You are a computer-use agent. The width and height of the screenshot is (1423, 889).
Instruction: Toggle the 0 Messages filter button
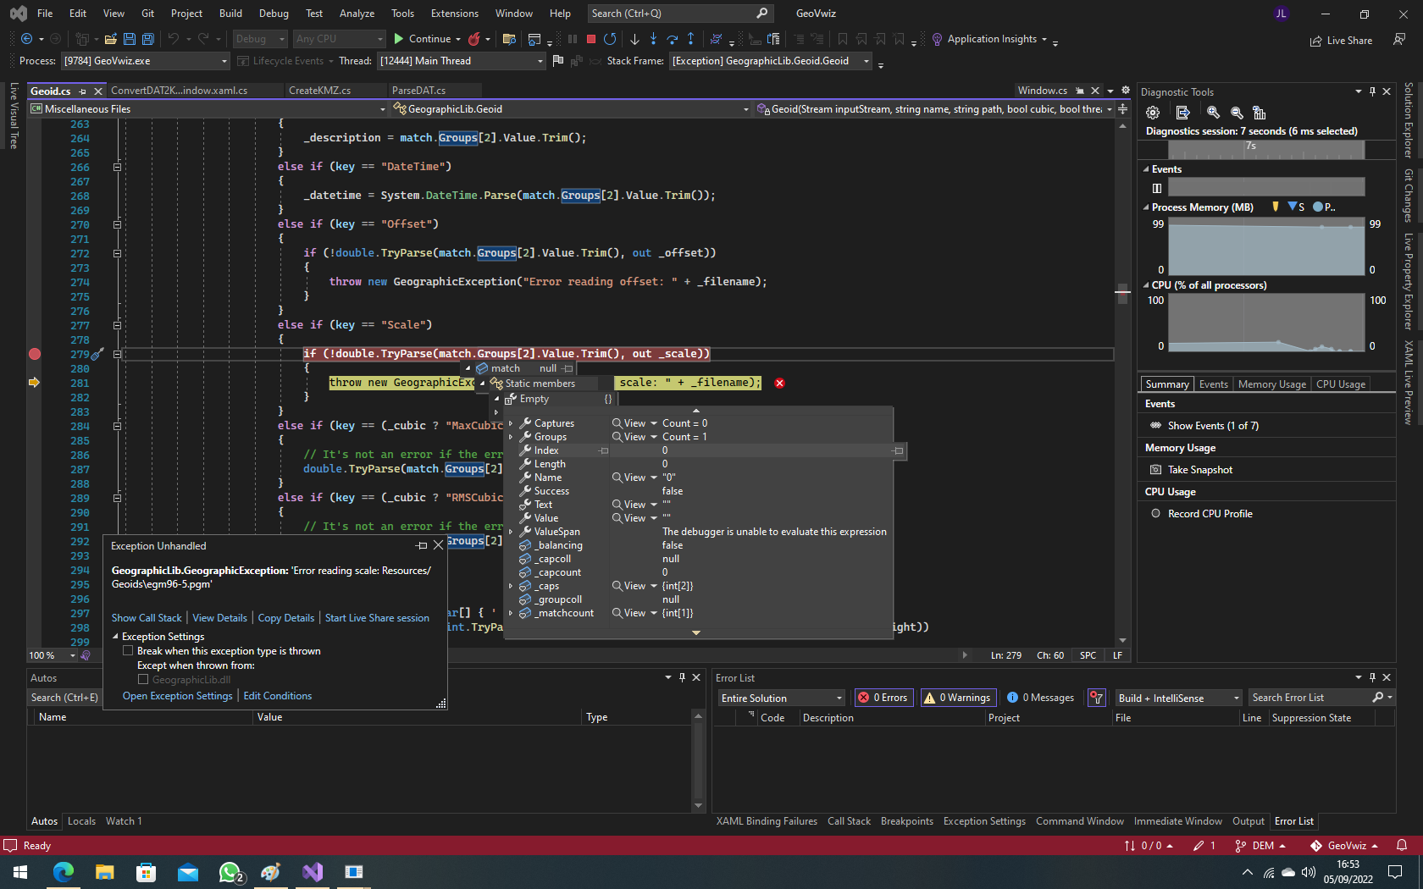(1040, 698)
